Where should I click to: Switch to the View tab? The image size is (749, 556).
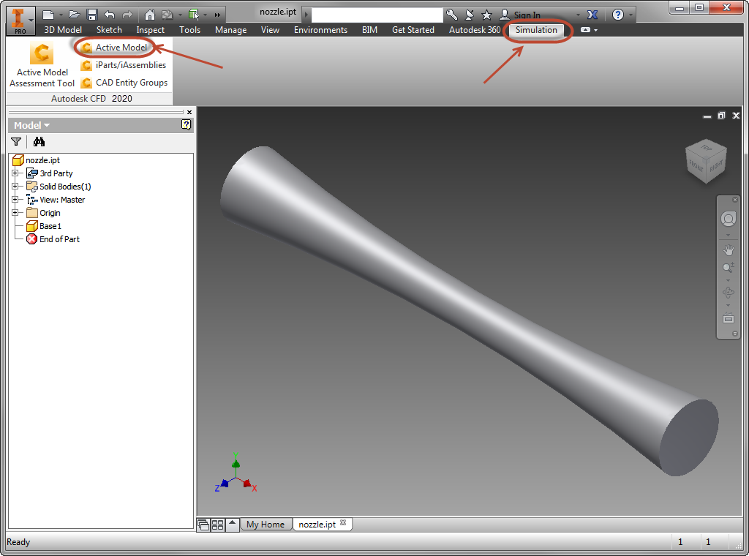270,29
